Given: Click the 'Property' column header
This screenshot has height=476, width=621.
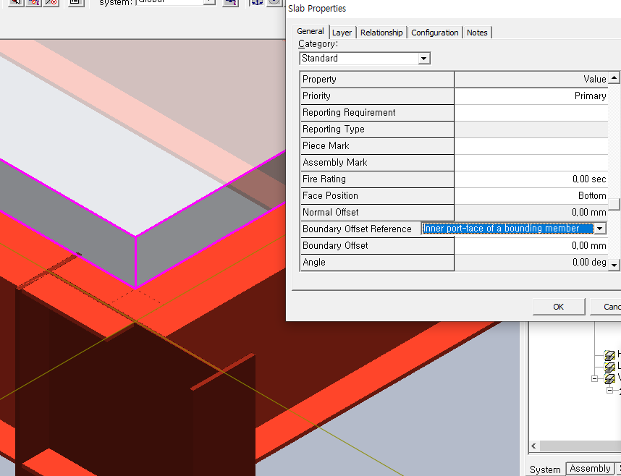Looking at the screenshot, I should coord(377,79).
